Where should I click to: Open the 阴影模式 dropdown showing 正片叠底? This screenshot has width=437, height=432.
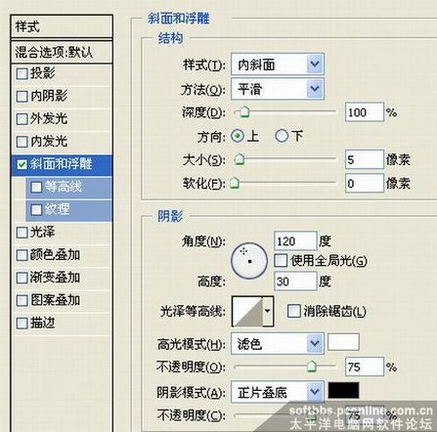pyautogui.click(x=278, y=392)
